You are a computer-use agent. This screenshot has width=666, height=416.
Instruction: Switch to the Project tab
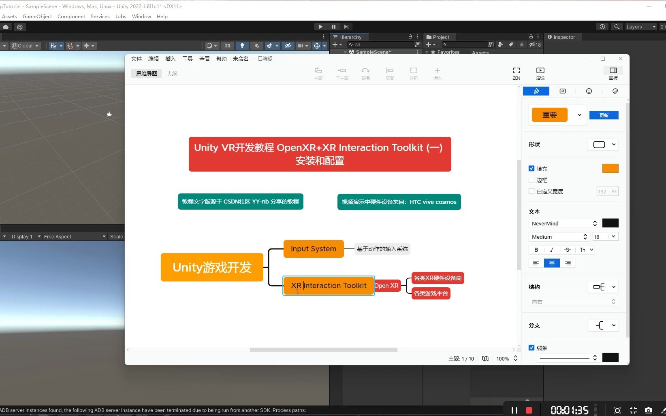coord(440,37)
